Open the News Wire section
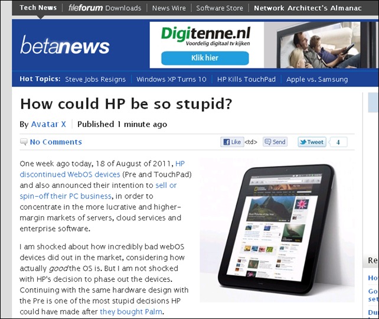This screenshot has width=379, height=319. (168, 8)
